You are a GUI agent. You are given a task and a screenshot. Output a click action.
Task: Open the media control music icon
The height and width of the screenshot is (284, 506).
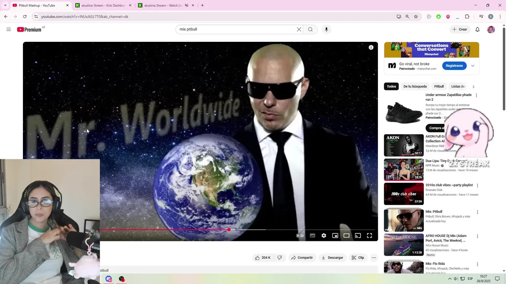(481, 17)
